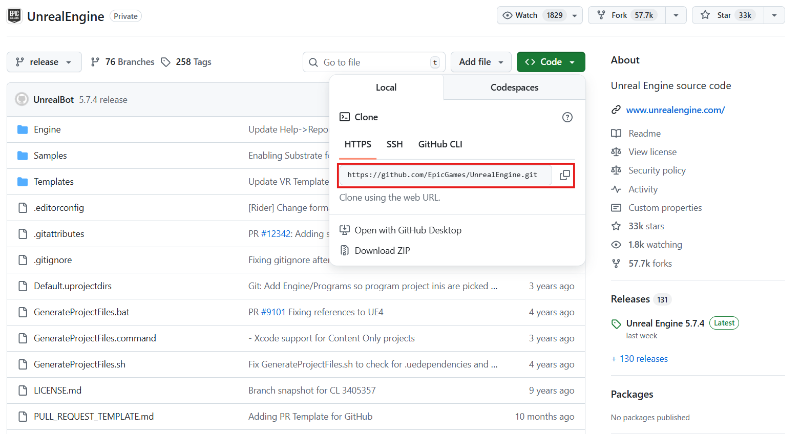
Task: Toggle the green Code dropdown button
Action: click(x=551, y=62)
